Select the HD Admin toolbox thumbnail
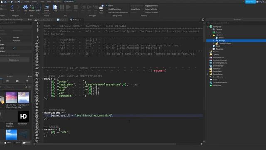This screenshot has height=150, width=266. tap(23, 116)
